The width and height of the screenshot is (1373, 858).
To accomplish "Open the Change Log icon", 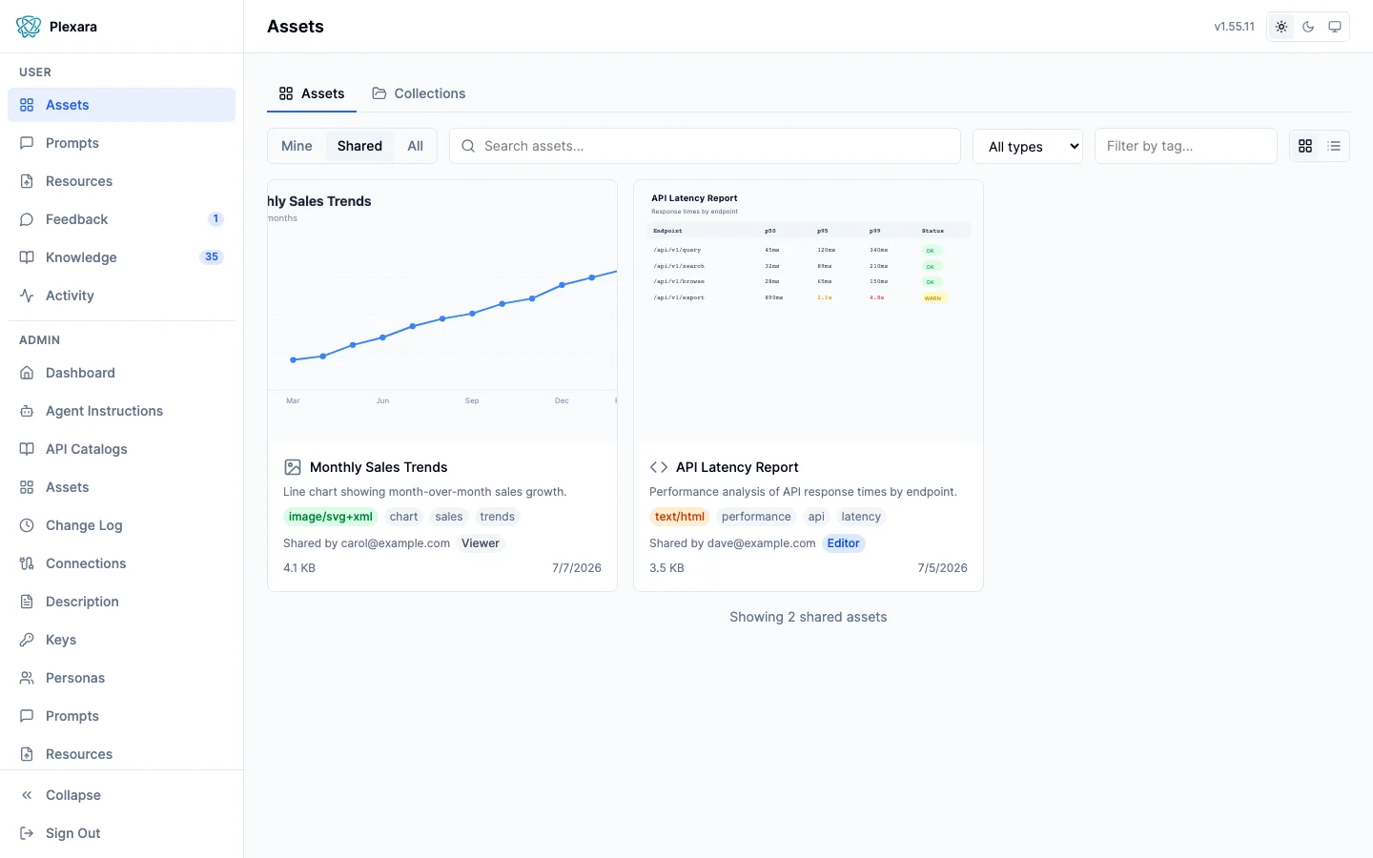I will [x=27, y=525].
